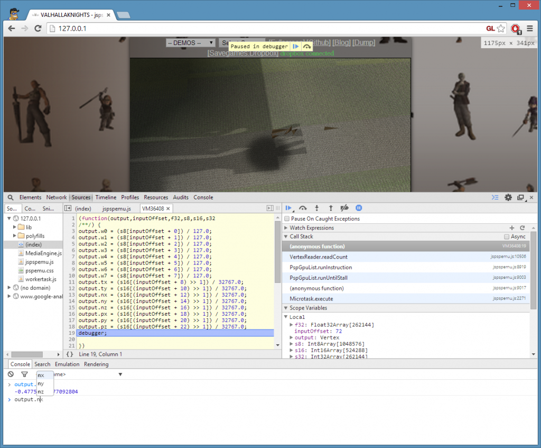
Task: Clear the console log icon
Action: tap(11, 374)
